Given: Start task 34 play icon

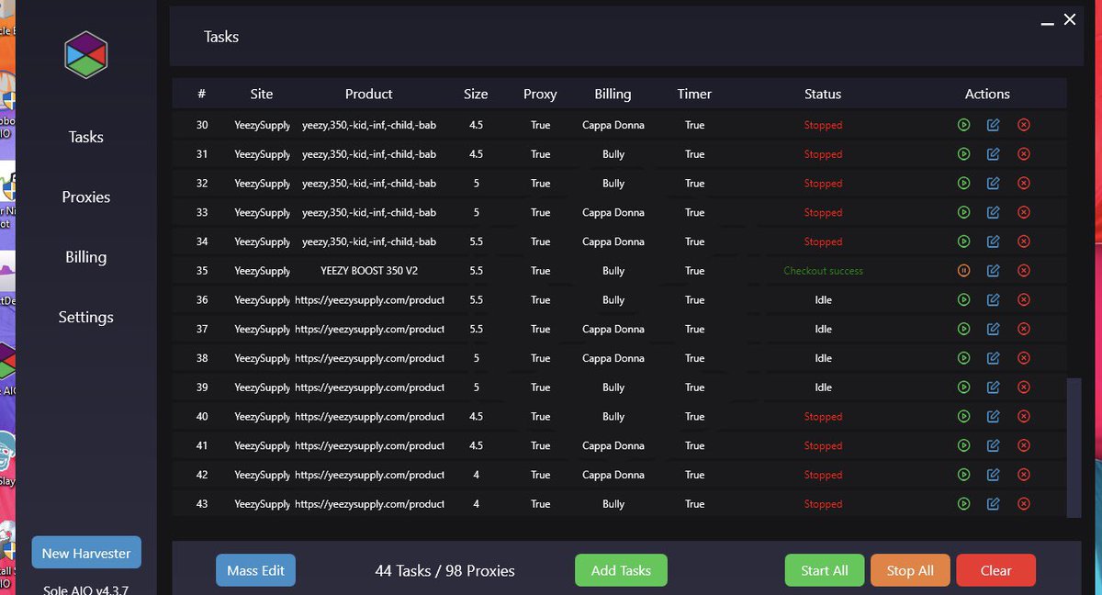Looking at the screenshot, I should [x=963, y=241].
